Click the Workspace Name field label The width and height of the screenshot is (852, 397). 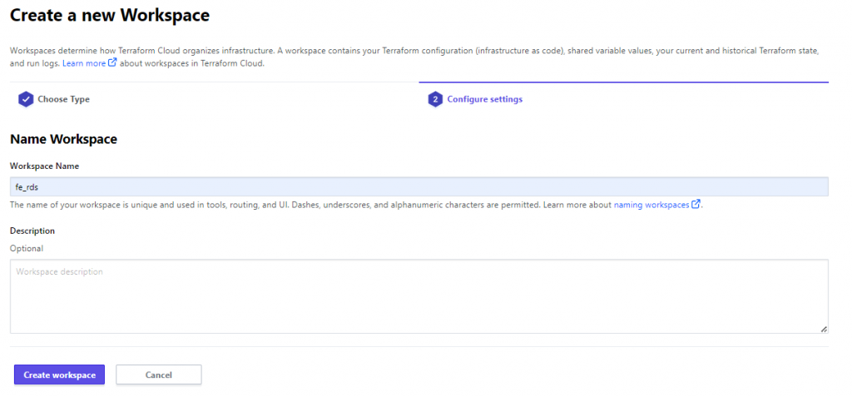tap(45, 166)
